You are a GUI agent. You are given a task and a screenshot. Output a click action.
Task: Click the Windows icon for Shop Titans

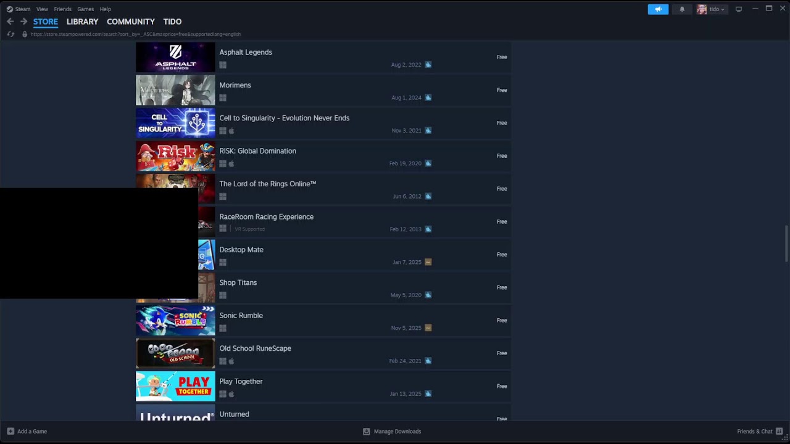223,295
